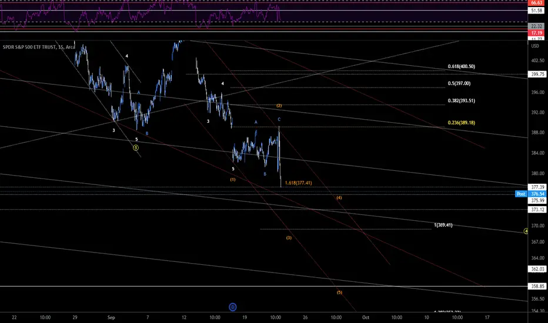Click 388.00 on the price axis
The height and width of the screenshot is (323, 548).
pyautogui.click(x=537, y=132)
